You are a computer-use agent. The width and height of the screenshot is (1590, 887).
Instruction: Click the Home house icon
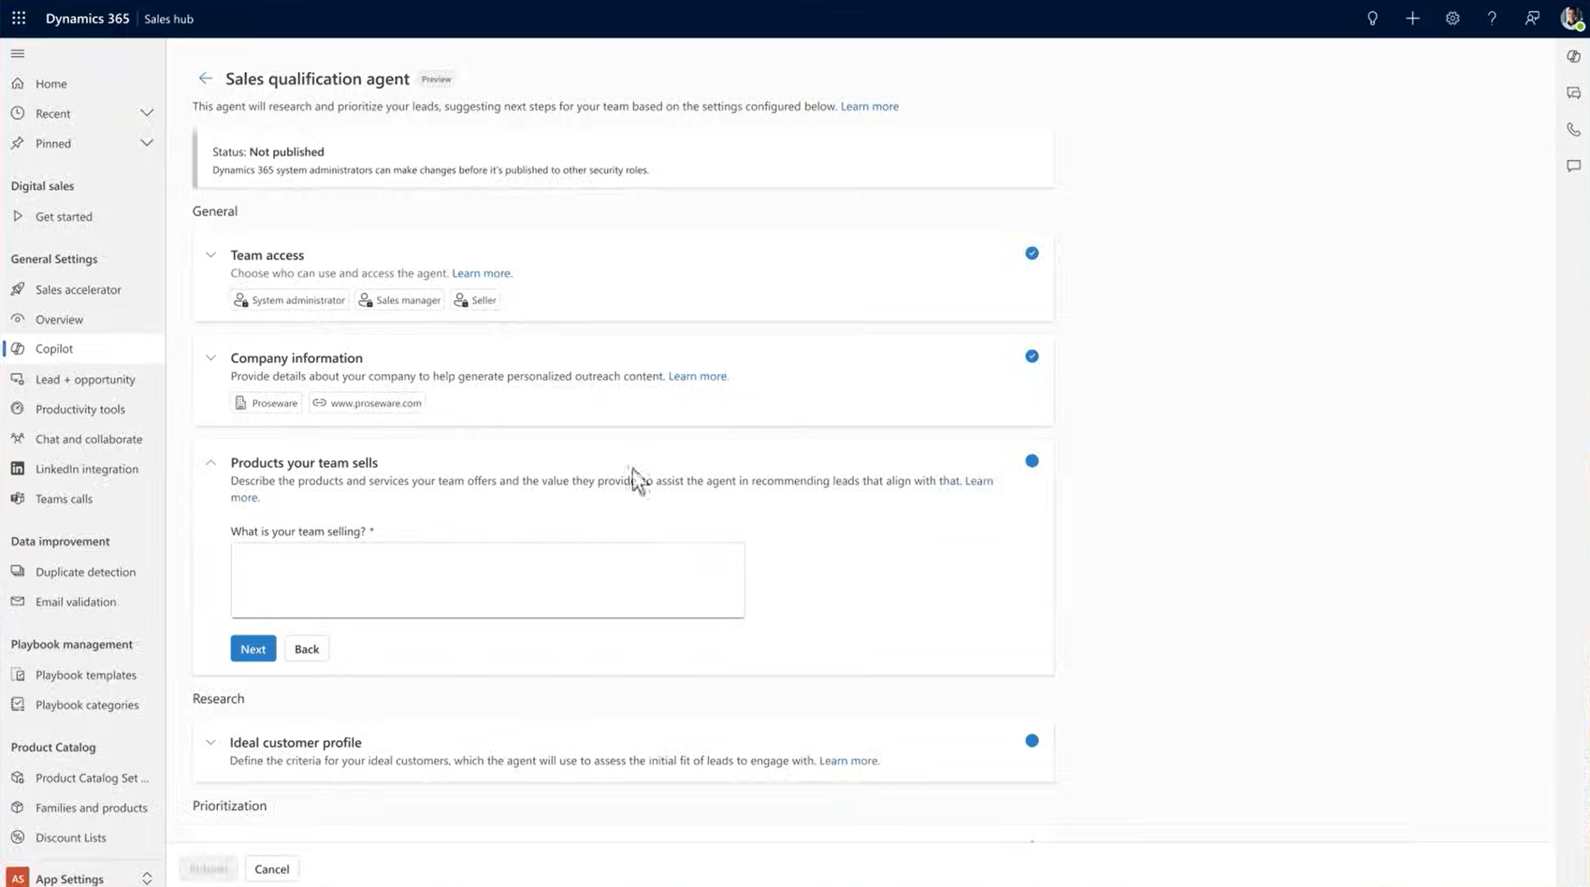18,83
